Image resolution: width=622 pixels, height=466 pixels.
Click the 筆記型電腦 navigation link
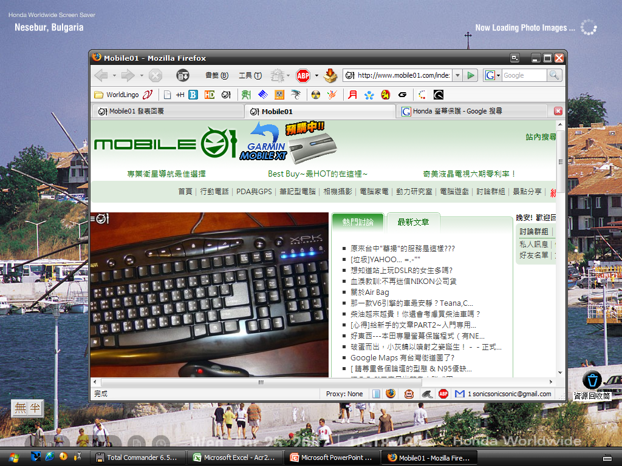(298, 192)
